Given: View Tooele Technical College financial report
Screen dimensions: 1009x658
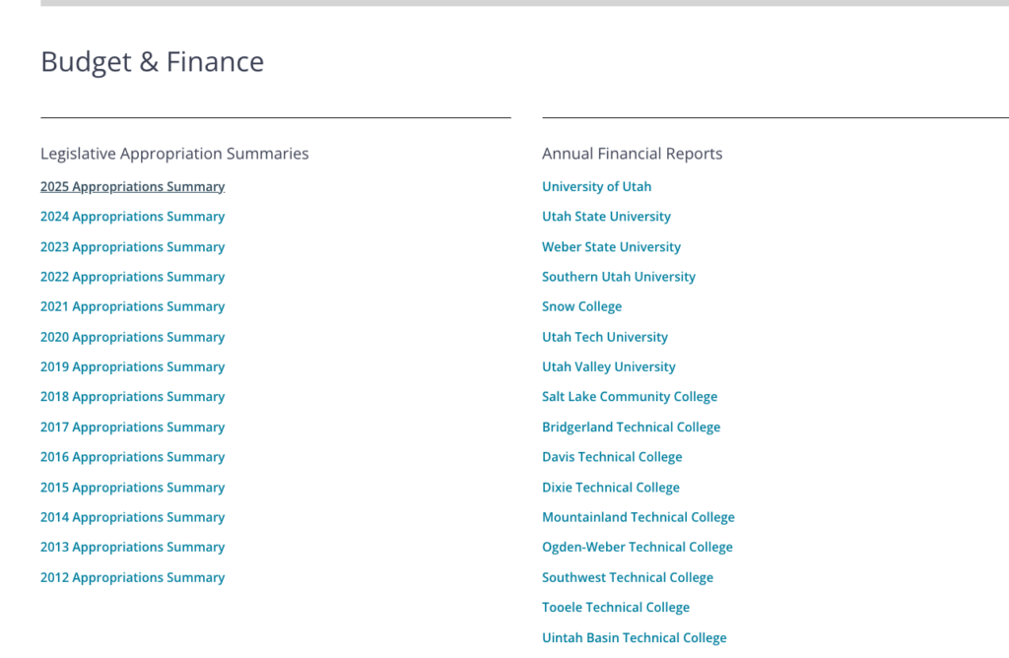Looking at the screenshot, I should pos(616,608).
